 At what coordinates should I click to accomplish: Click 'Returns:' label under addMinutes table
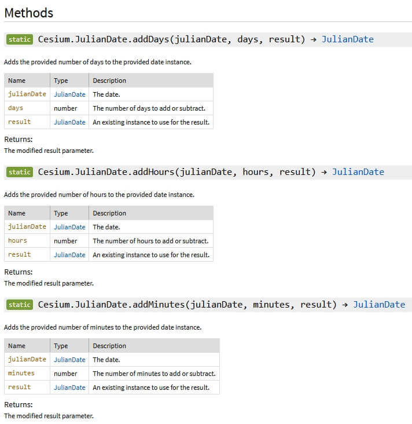click(18, 404)
